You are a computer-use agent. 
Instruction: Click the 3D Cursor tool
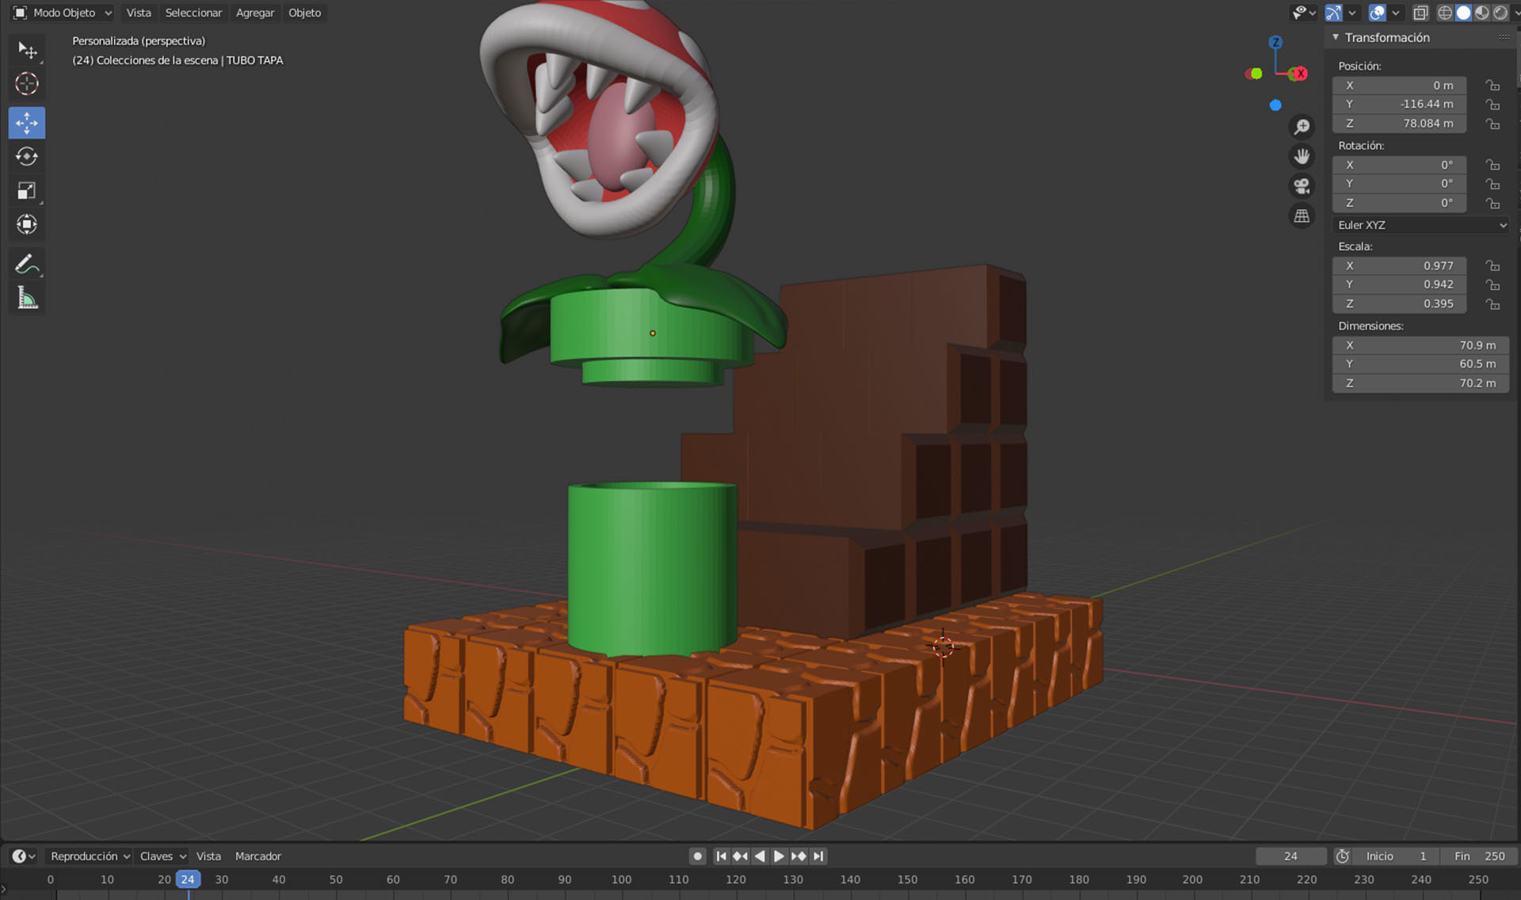point(28,83)
